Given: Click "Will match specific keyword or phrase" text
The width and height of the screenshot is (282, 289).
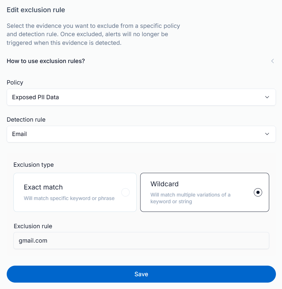Looking at the screenshot, I should [x=69, y=198].
